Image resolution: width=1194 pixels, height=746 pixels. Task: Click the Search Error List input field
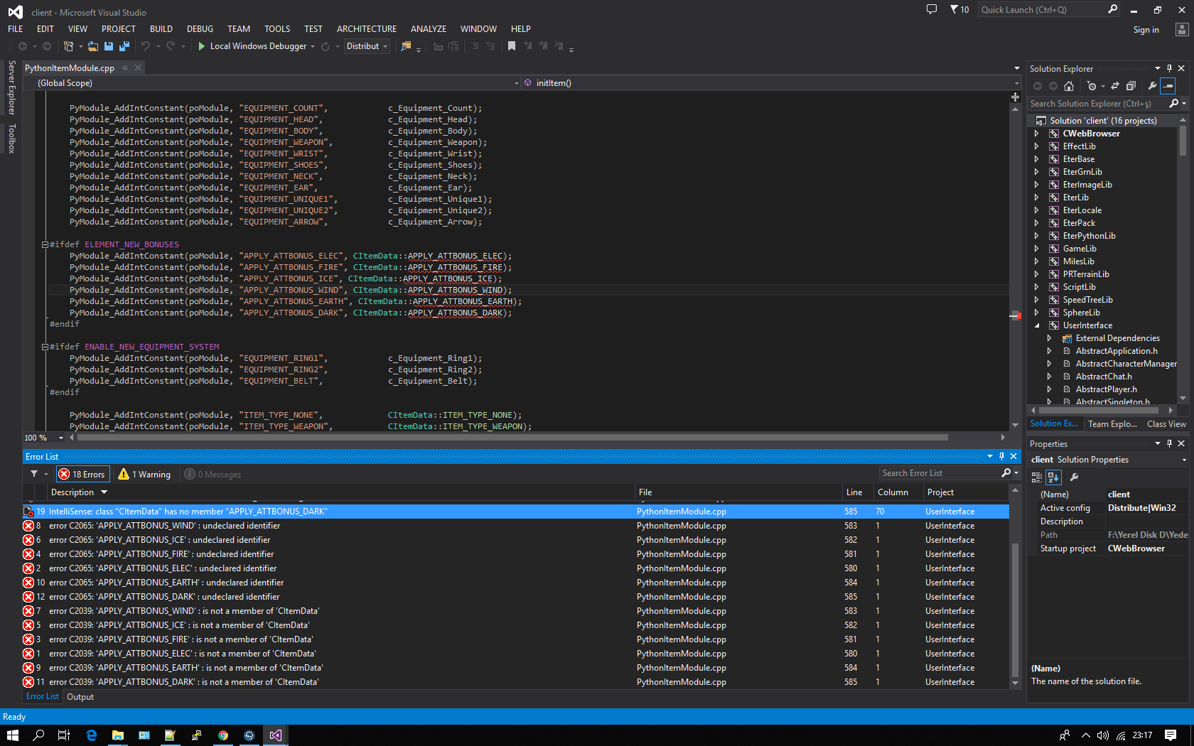(x=939, y=473)
